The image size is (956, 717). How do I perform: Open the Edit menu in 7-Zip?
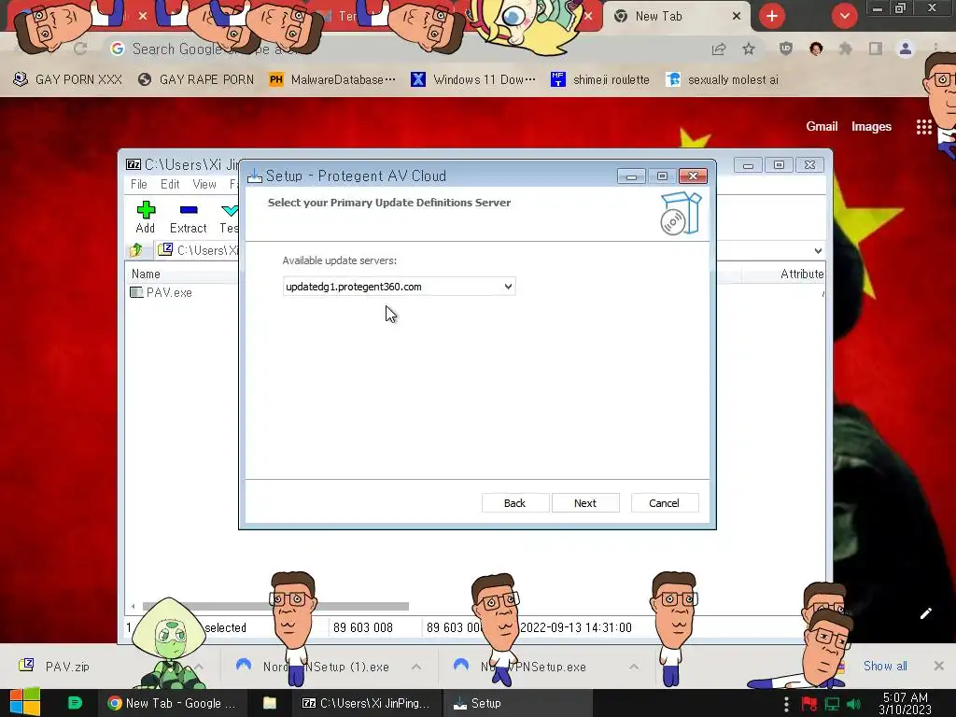tap(170, 184)
